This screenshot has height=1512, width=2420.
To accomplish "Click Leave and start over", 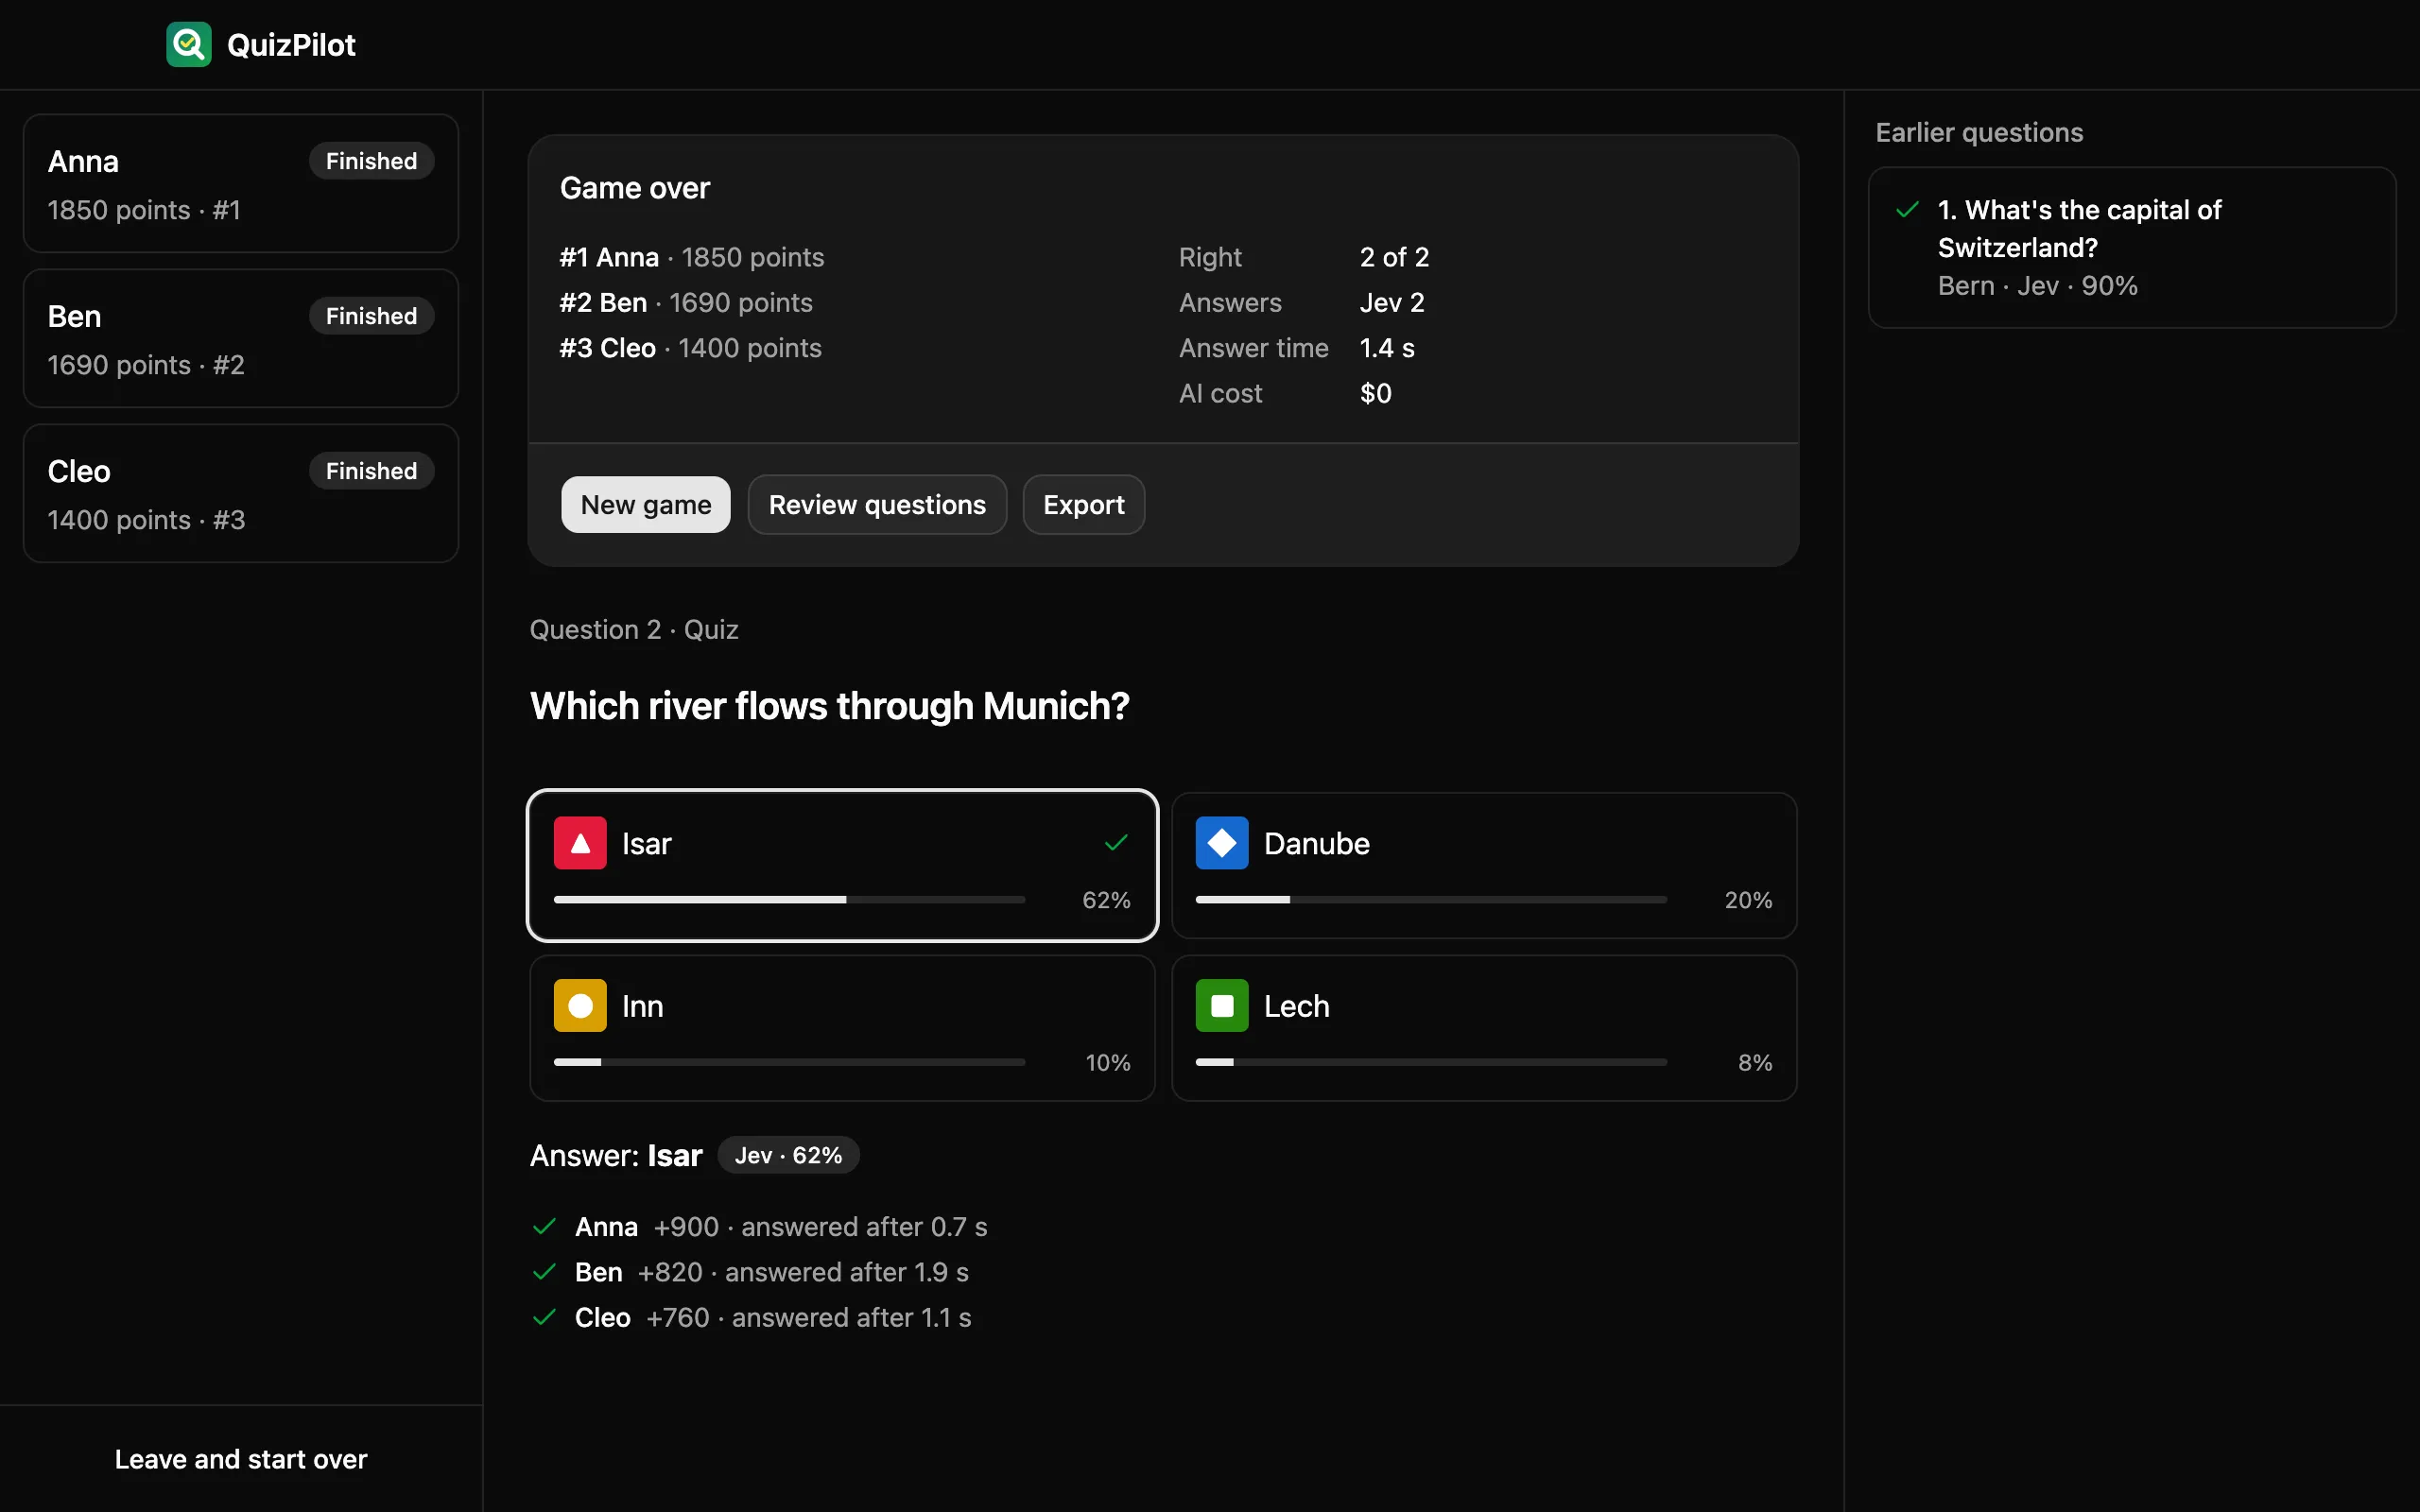I will (x=241, y=1459).
